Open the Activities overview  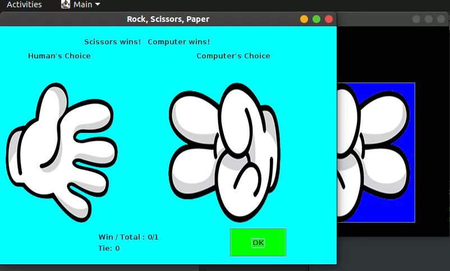[24, 4]
